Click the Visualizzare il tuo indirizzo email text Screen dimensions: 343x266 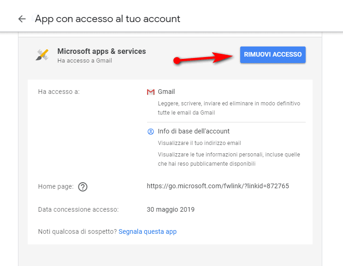coord(199,143)
